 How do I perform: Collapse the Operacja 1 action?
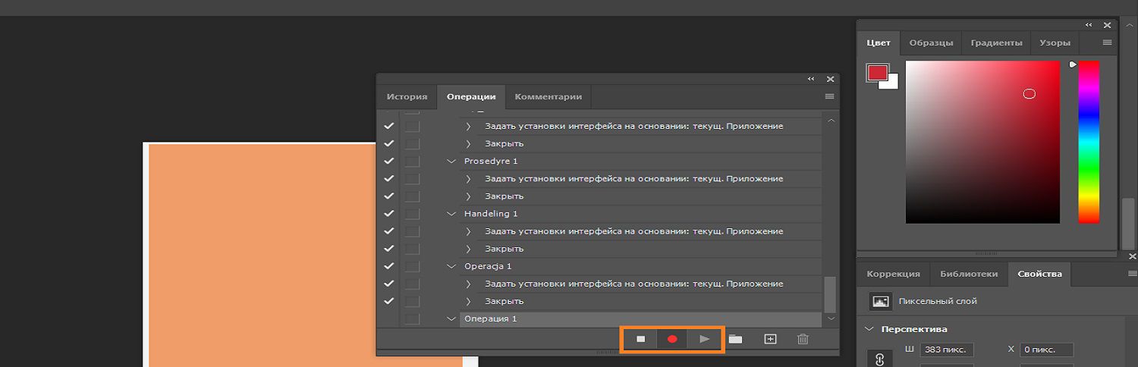click(452, 266)
